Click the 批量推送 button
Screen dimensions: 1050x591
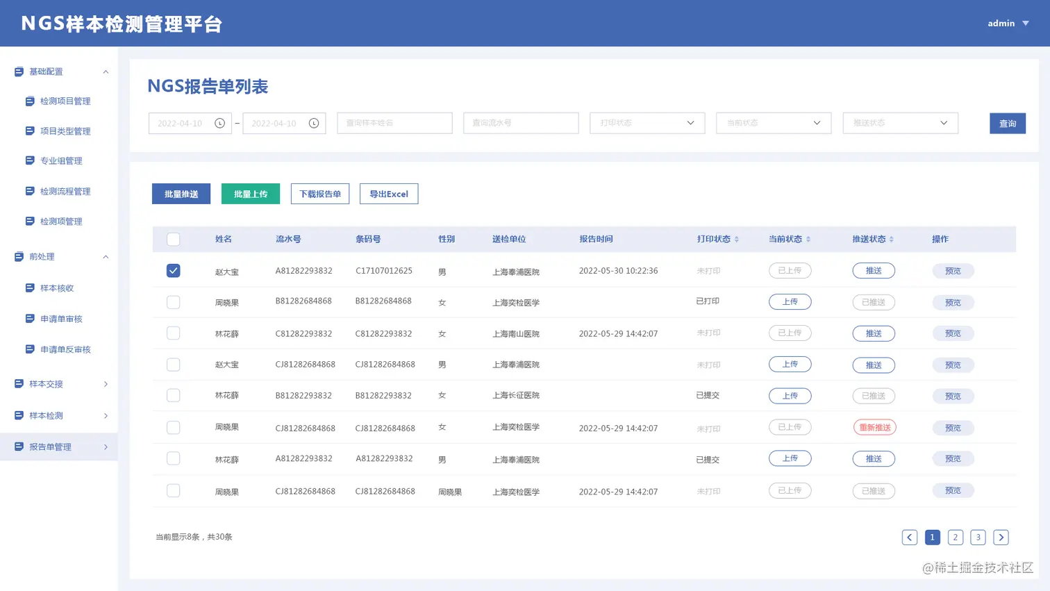181,194
